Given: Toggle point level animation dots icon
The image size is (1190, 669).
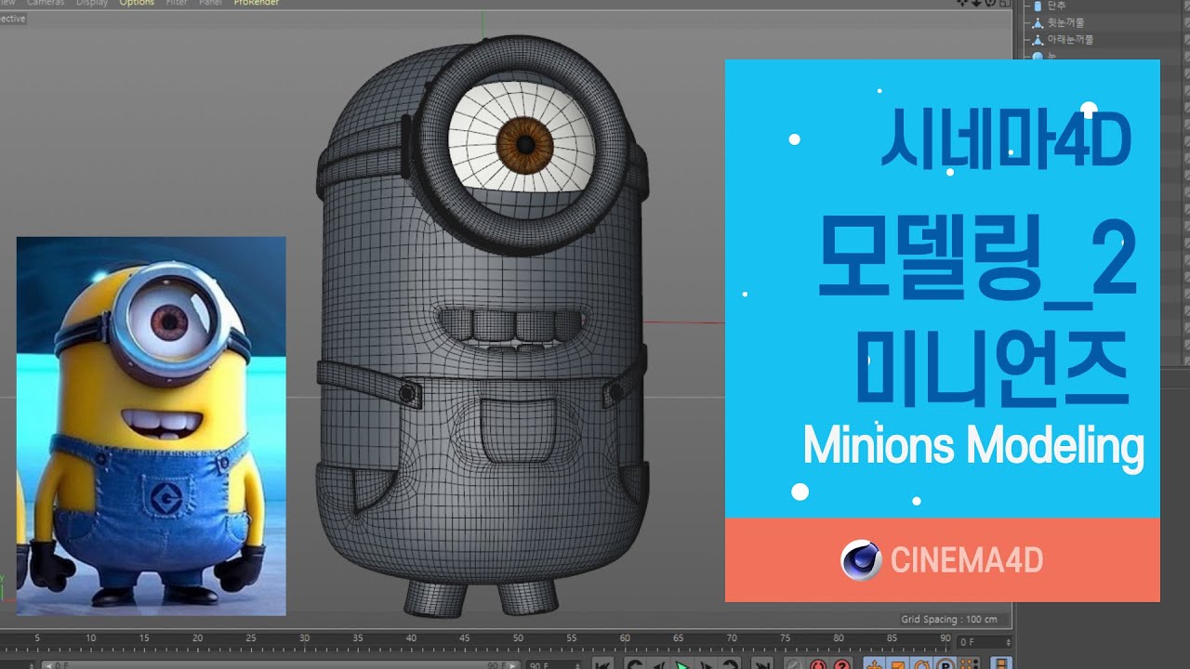Looking at the screenshot, I should (969, 663).
